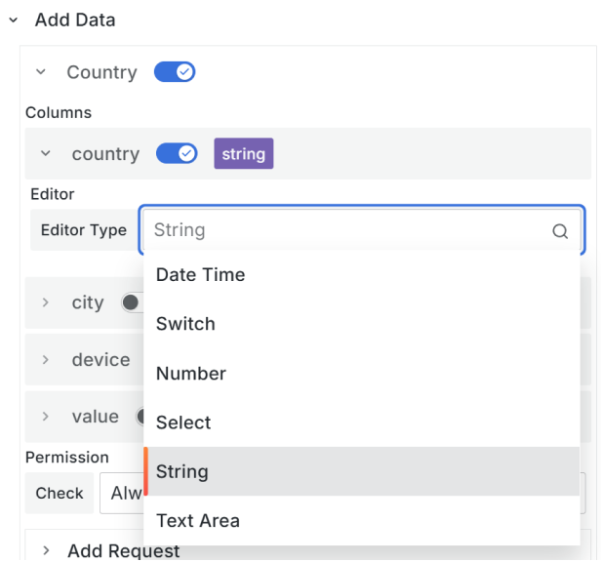Select the highlighted String option
The image size is (601, 562).
click(182, 471)
